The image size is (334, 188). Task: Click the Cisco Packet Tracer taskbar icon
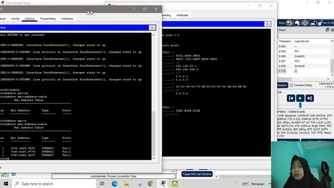[x=163, y=184]
